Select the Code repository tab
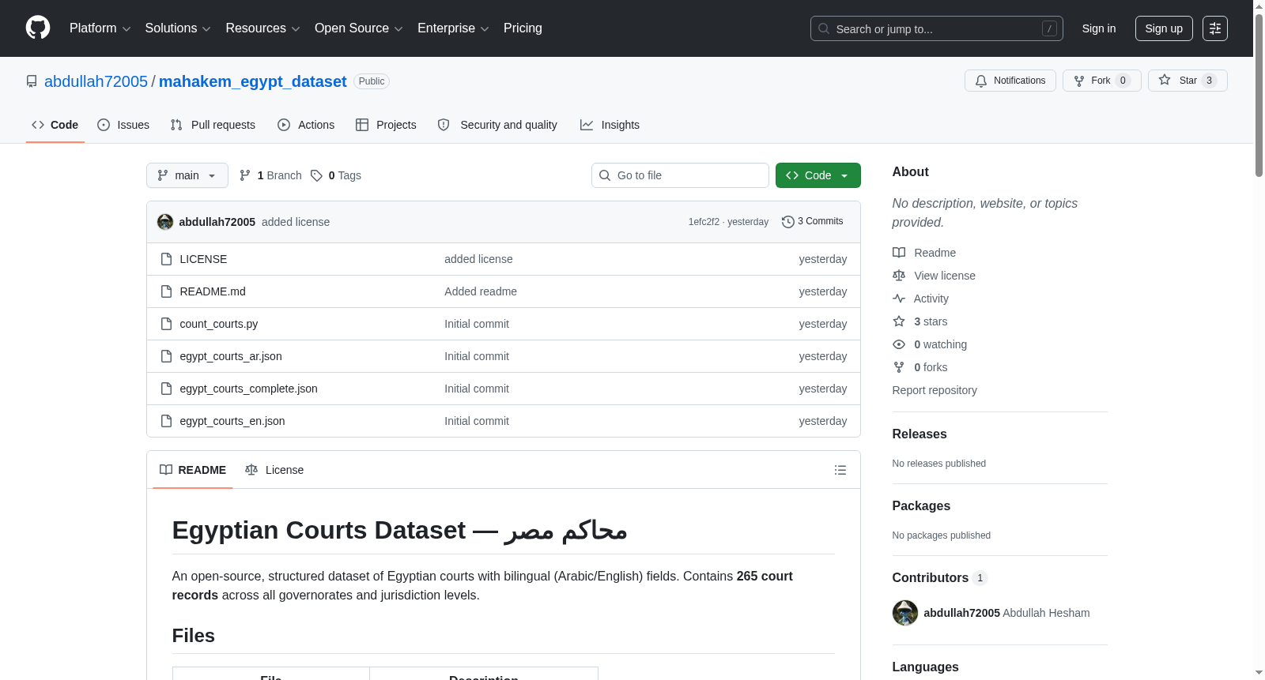The width and height of the screenshot is (1265, 680). [x=55, y=125]
